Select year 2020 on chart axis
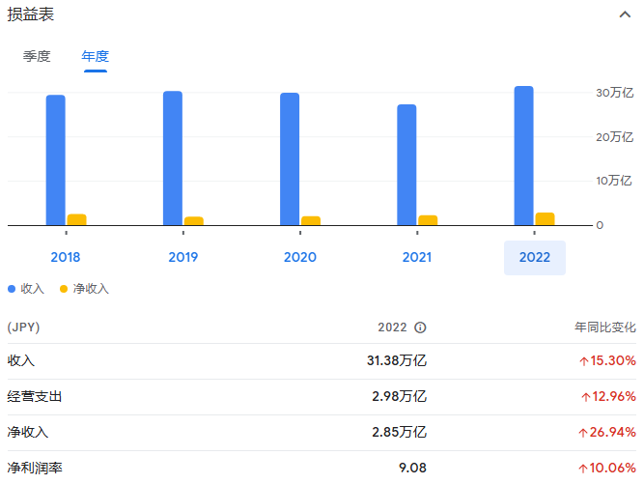Image resolution: width=644 pixels, height=484 pixels. pyautogui.click(x=300, y=257)
